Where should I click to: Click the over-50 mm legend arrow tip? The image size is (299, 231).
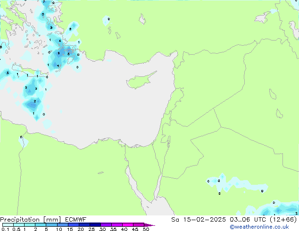(149, 225)
